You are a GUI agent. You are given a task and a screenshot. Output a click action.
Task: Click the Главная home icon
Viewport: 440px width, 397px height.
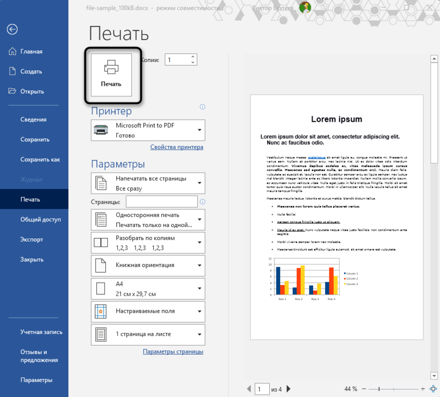click(x=12, y=51)
